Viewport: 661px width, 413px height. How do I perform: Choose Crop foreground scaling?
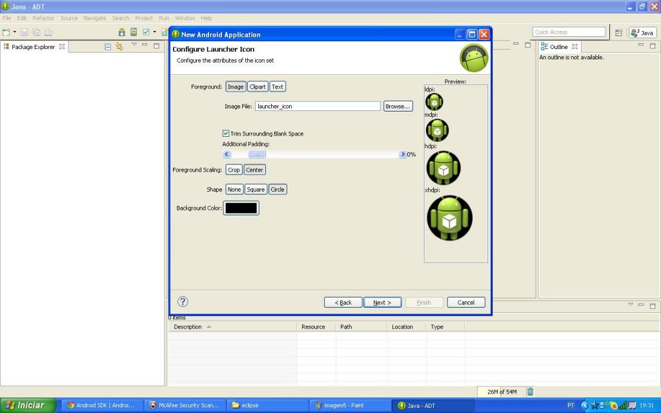click(x=234, y=170)
